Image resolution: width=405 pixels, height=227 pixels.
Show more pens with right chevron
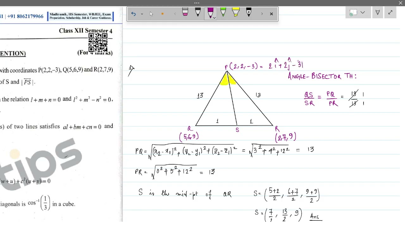(262, 14)
